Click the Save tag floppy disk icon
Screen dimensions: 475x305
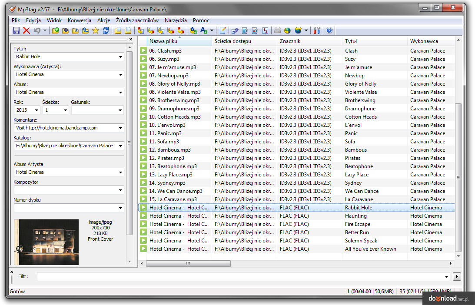[x=16, y=30]
